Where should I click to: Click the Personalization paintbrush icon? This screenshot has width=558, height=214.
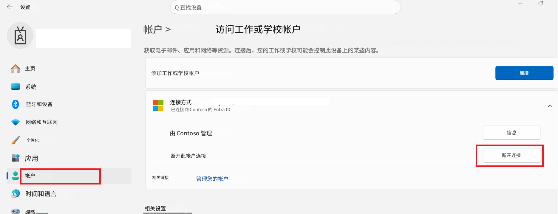click(x=16, y=140)
